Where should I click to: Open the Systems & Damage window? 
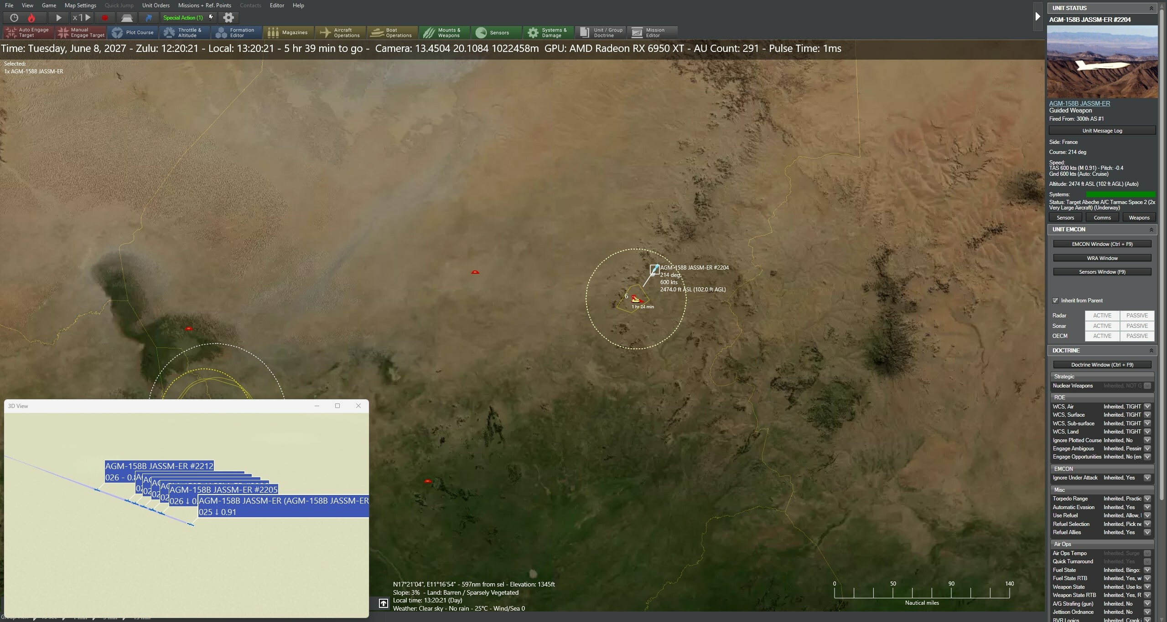(x=548, y=32)
